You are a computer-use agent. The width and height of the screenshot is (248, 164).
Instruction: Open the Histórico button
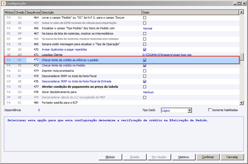click(x=184, y=157)
